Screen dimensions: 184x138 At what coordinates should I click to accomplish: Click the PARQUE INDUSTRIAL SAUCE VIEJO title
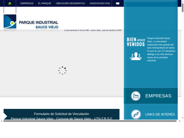[x=39, y=25]
